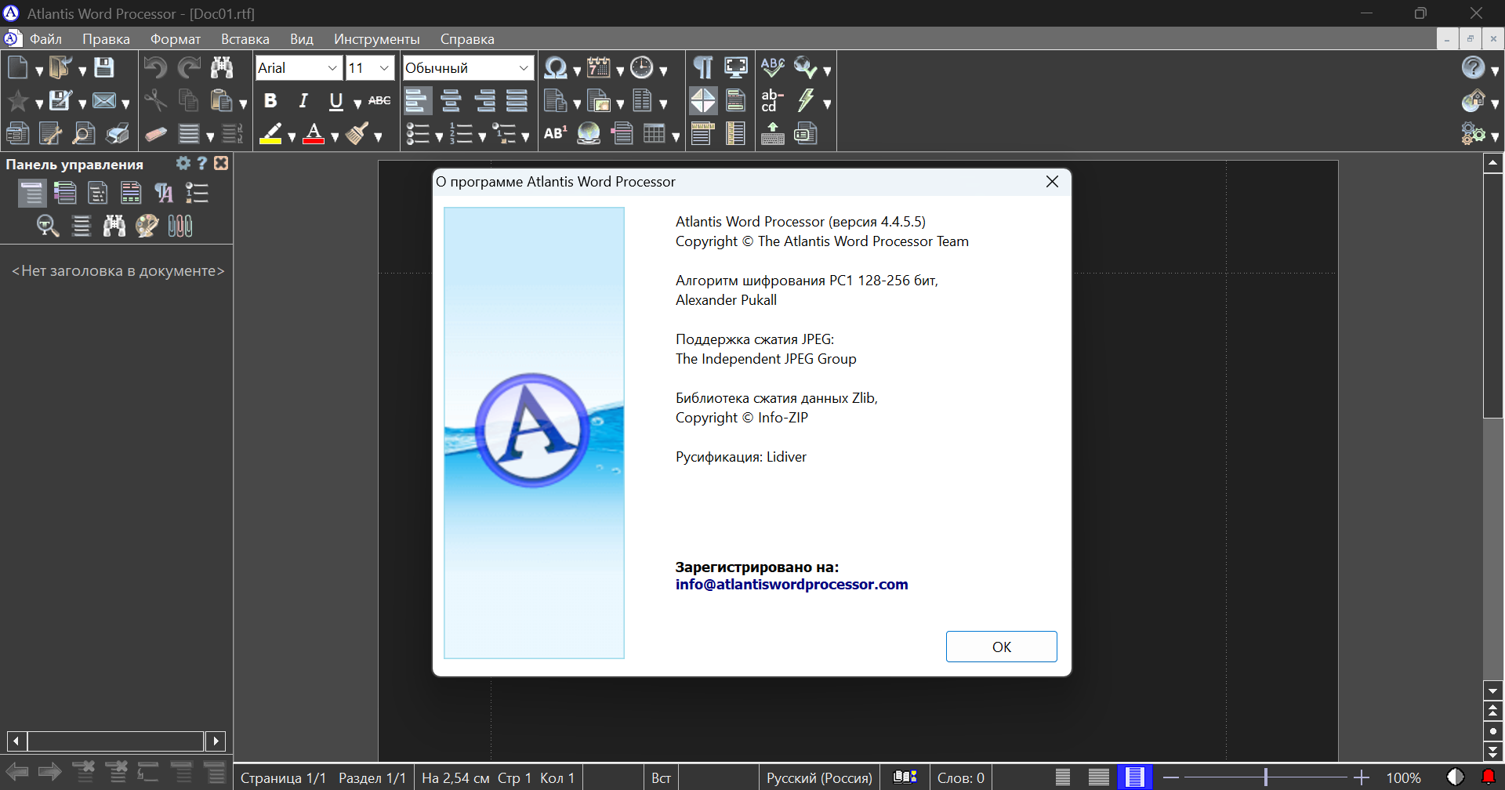1505x790 pixels.
Task: Click the format painter brush icon
Action: click(357, 133)
